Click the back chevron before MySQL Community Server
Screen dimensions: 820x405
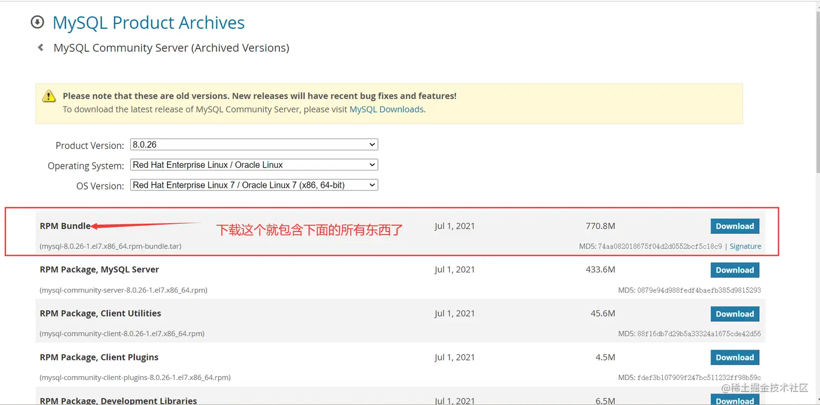coord(41,48)
